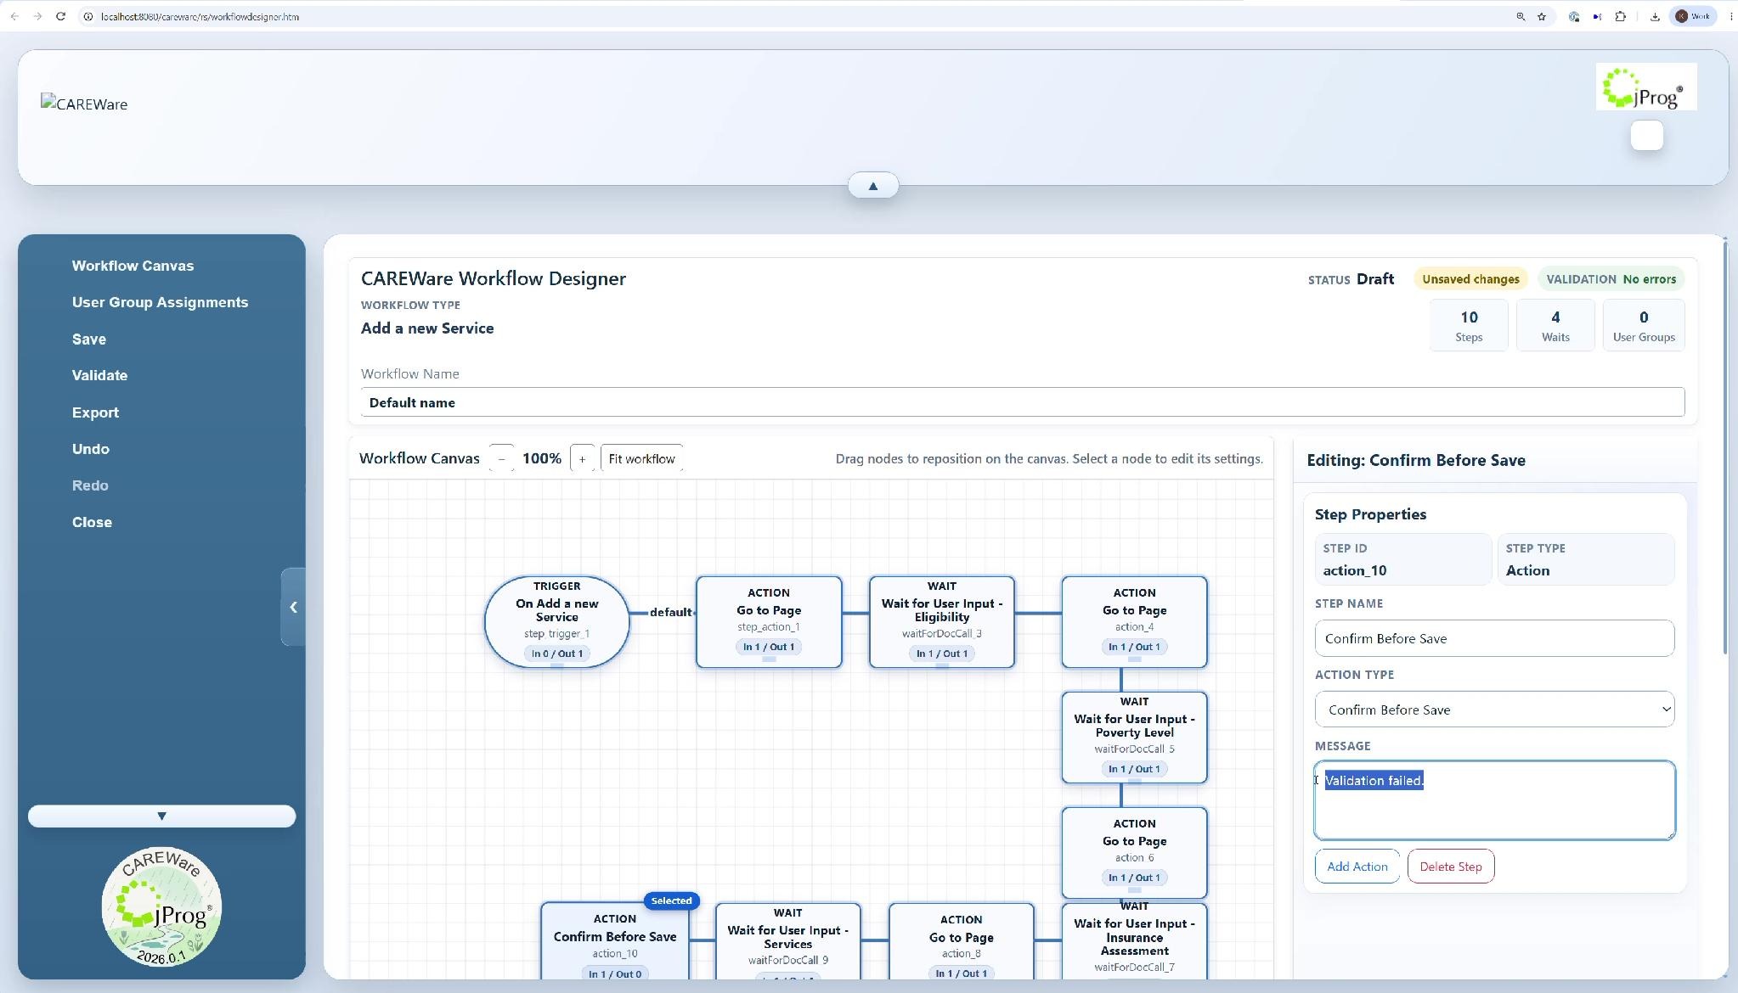The image size is (1738, 993).
Task: Click the browser address bar URL
Action: tap(200, 17)
